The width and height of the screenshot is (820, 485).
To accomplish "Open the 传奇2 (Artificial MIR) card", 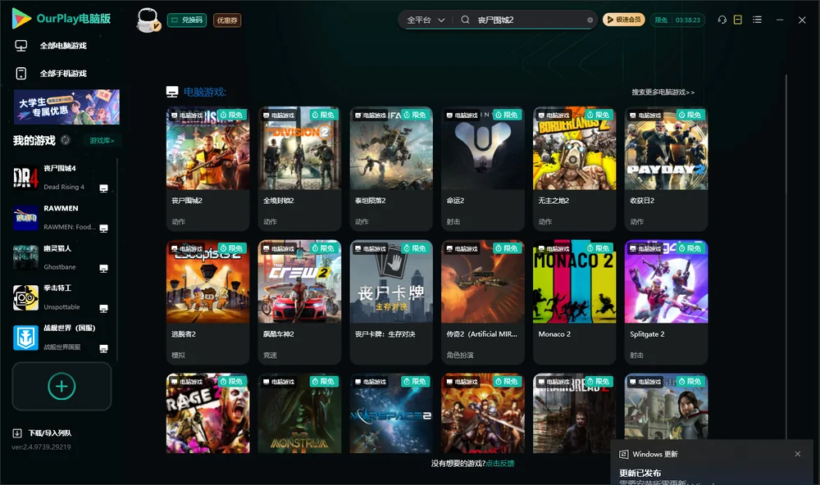I will [483, 302].
